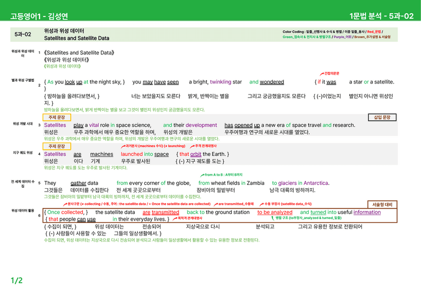
Task: Click the bold subtitle 'Satellites and Satellite Data'
Action: 77,38
